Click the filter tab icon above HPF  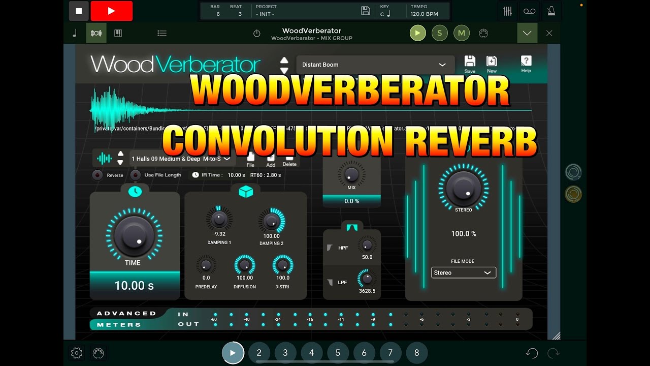352,227
